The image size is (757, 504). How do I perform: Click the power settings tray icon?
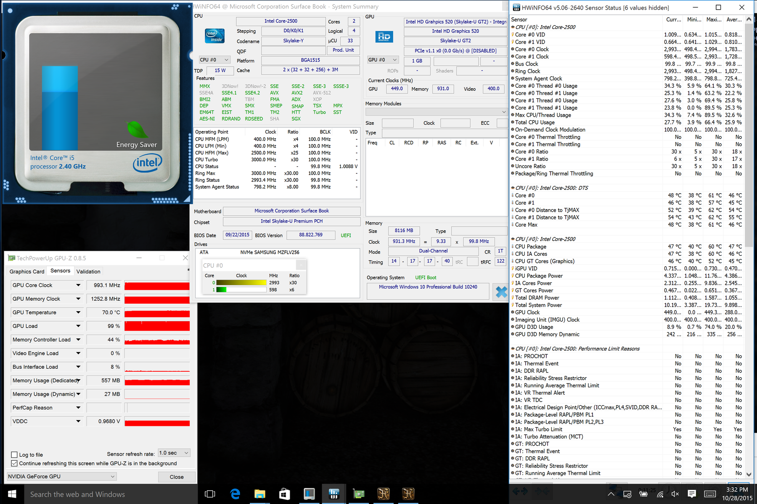(x=627, y=494)
